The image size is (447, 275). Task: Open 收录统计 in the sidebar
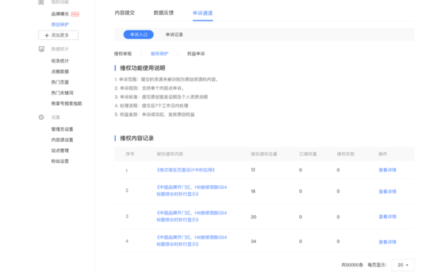[x=60, y=61]
